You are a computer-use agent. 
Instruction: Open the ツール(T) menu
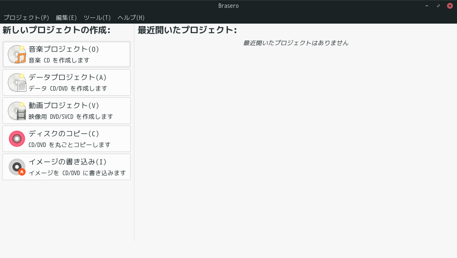click(97, 18)
